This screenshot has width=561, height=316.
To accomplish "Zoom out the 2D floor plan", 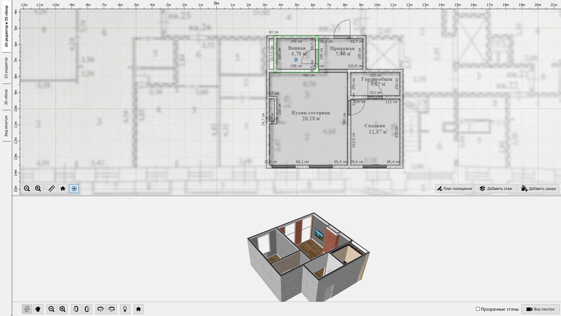I will point(27,189).
